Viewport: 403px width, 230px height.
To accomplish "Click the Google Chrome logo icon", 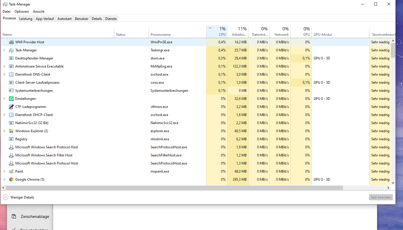I will 11,179.
